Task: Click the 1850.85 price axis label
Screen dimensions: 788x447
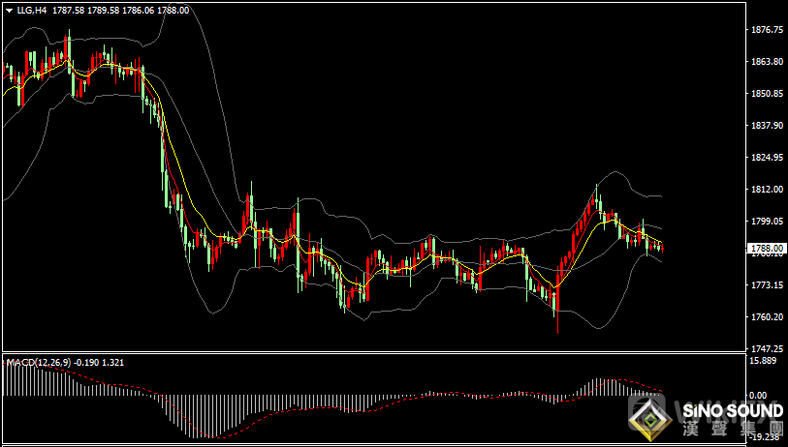Action: click(767, 94)
